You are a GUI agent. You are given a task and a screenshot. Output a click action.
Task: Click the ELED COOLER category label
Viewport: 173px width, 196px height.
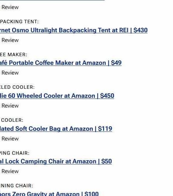click(x=17, y=87)
